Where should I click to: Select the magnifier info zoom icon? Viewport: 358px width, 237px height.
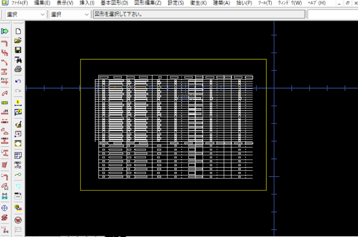18,112
